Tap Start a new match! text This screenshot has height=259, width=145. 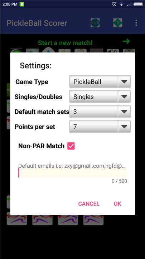pos(65,43)
